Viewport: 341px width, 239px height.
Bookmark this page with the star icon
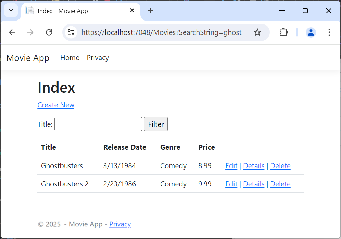(x=257, y=32)
